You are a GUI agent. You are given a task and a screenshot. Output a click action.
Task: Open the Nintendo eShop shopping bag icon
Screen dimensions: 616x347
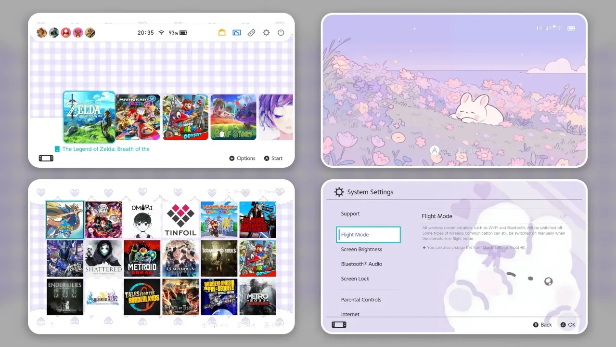222,33
